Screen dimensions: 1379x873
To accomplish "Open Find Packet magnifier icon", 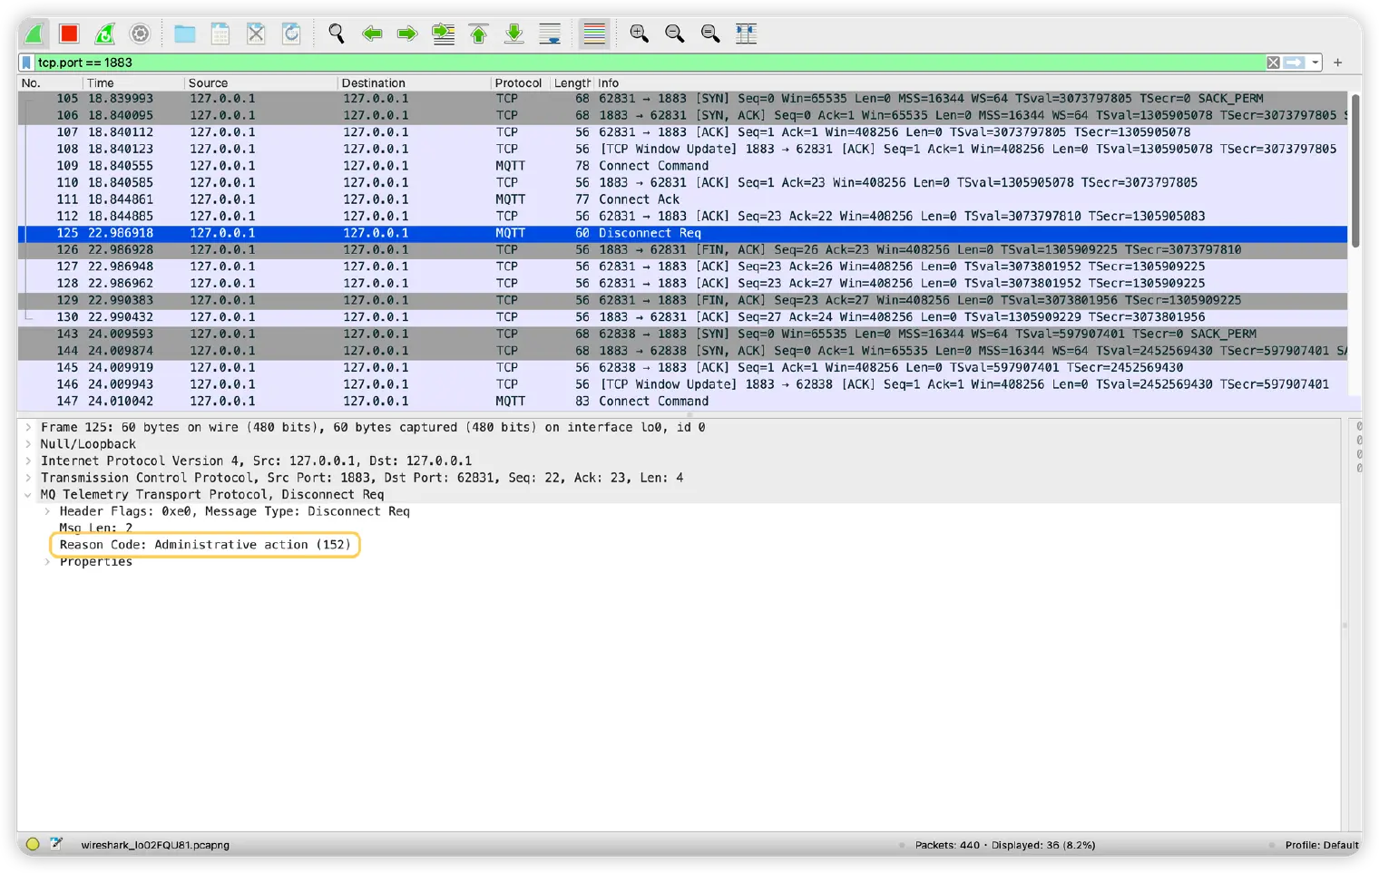I will (337, 34).
